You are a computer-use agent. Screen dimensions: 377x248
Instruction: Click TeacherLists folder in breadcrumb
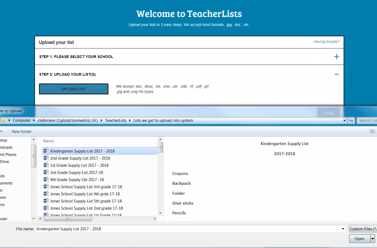[x=116, y=120]
